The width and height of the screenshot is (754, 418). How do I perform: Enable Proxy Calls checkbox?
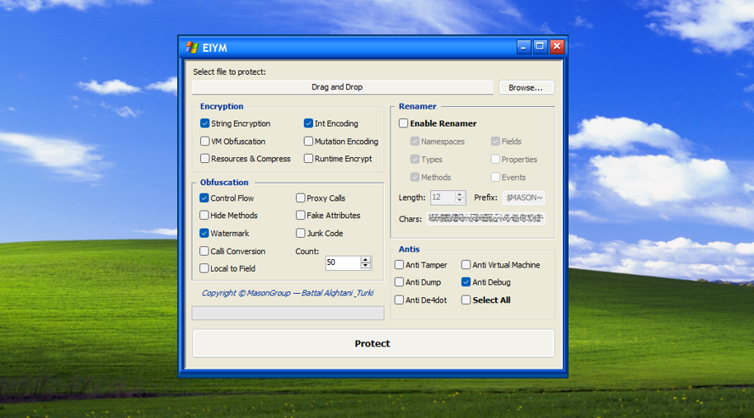tap(301, 197)
